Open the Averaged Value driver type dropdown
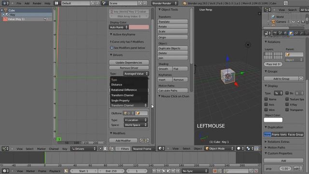The width and height of the screenshot is (309, 174). (x=136, y=73)
